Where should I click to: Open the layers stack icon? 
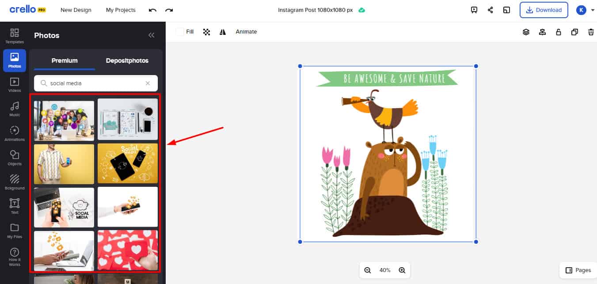526,32
